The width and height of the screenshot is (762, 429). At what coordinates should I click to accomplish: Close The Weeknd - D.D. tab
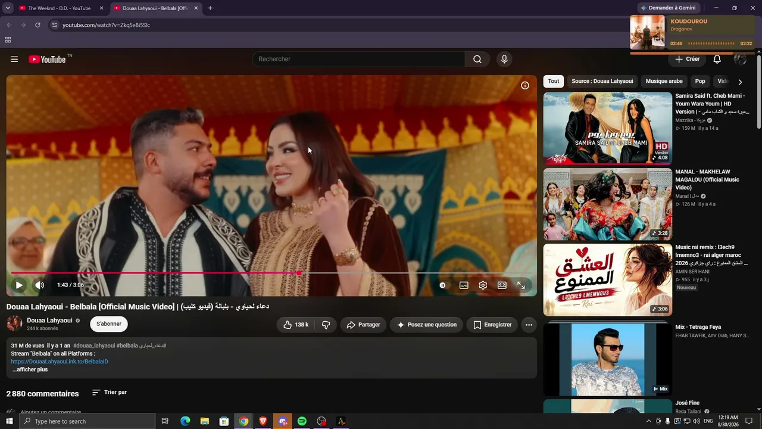[x=101, y=8]
